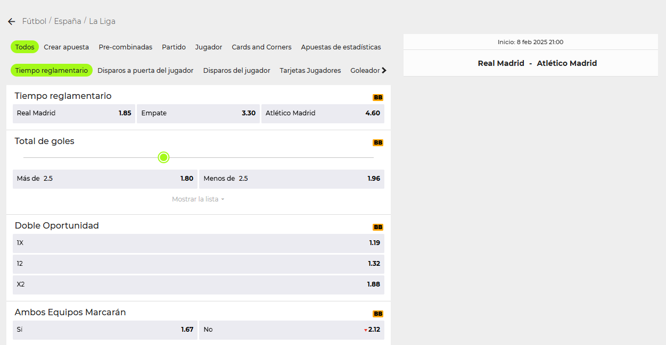Select the Disparos del jugador market

click(236, 71)
